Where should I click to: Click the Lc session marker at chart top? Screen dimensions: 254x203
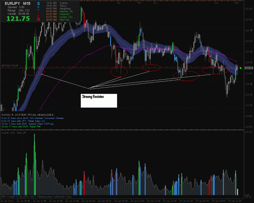point(155,3)
